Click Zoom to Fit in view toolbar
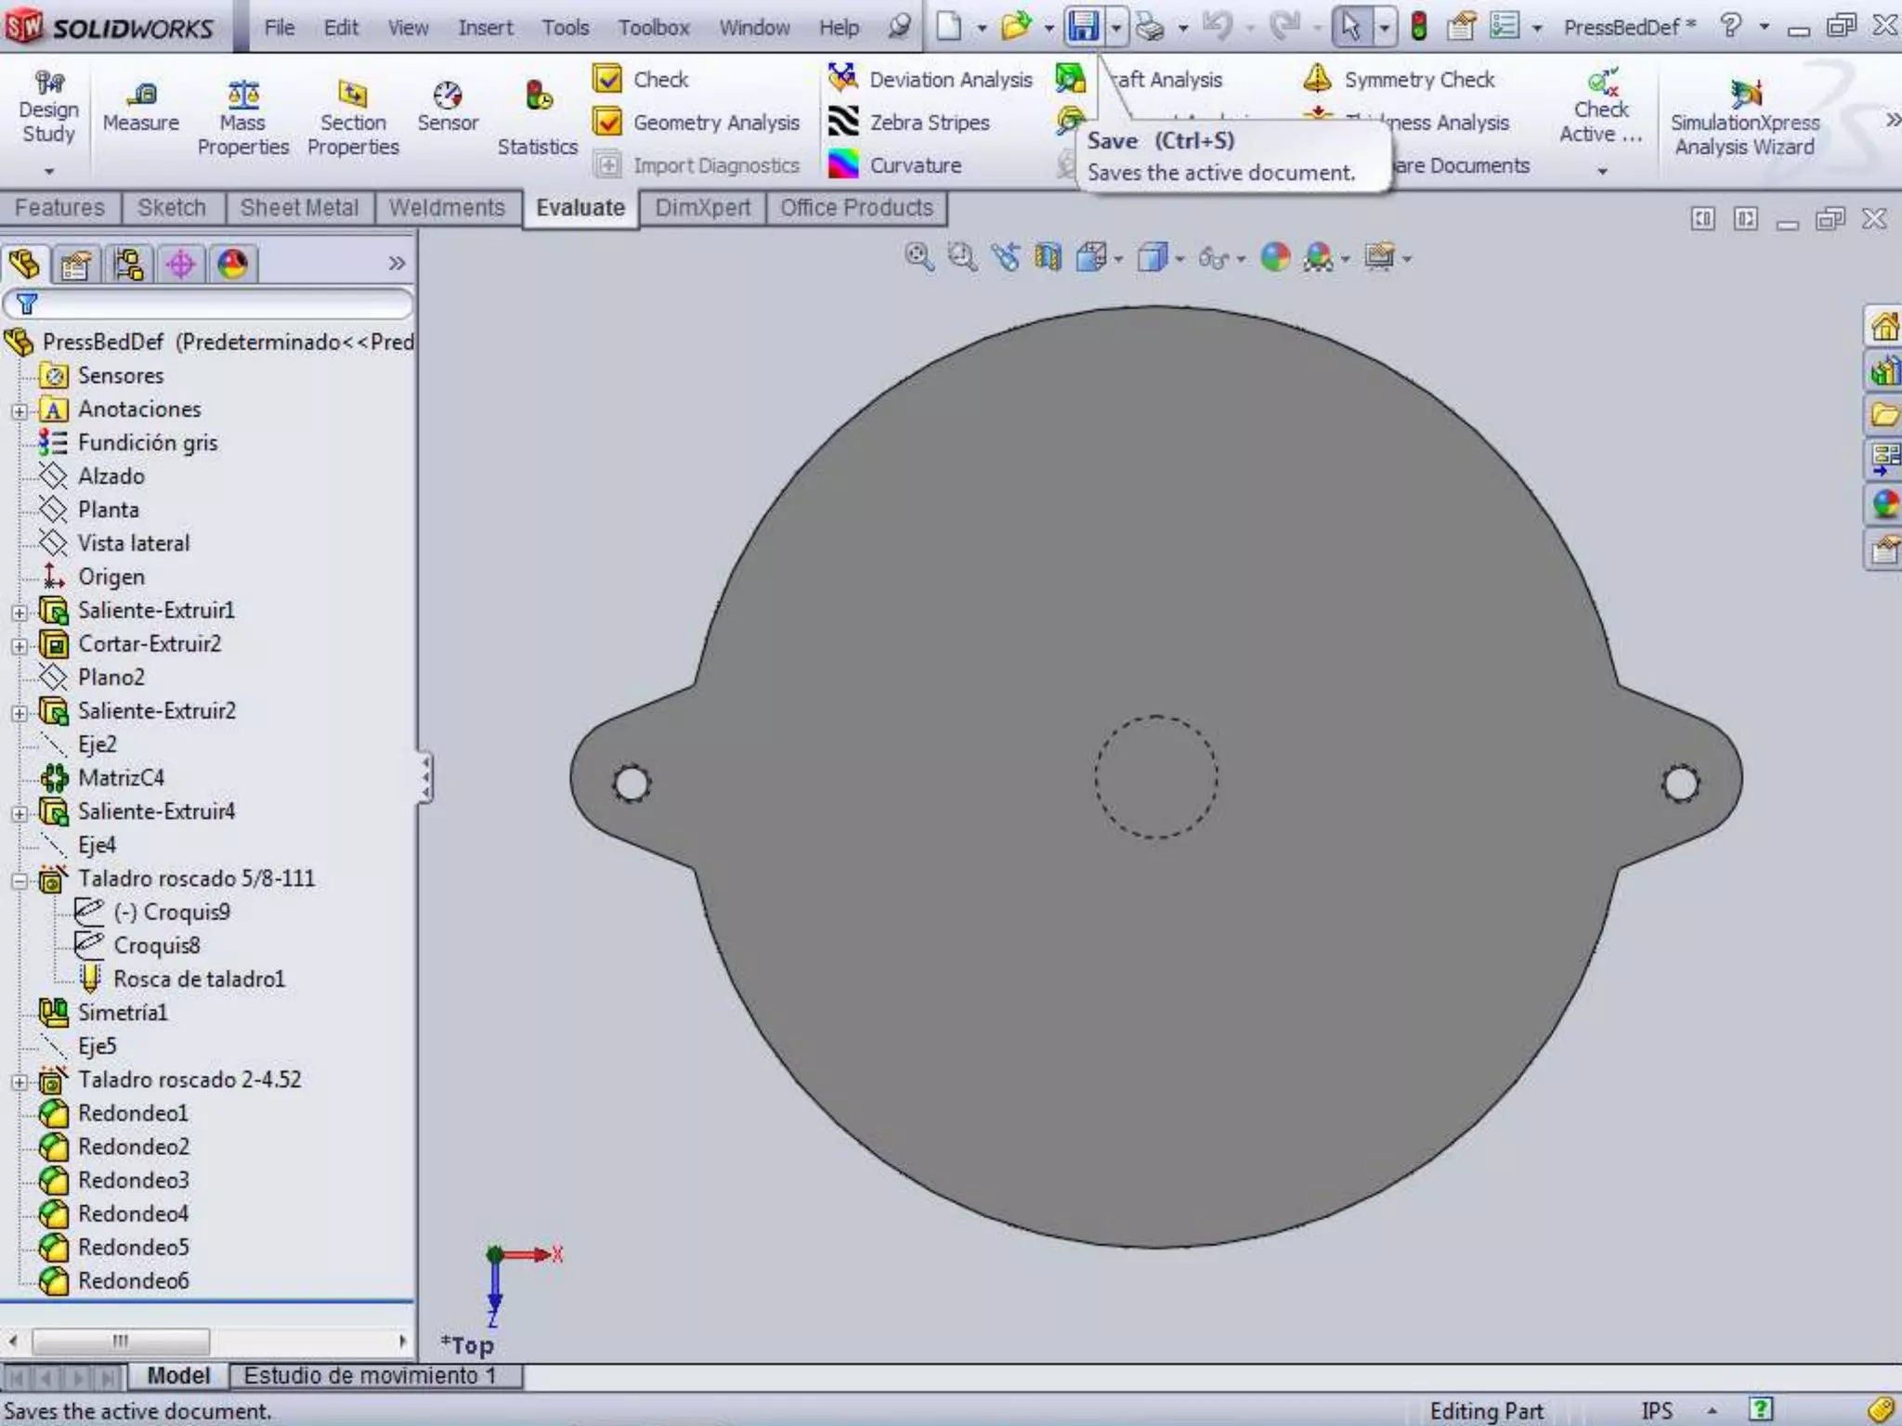The width and height of the screenshot is (1902, 1426). (x=918, y=257)
